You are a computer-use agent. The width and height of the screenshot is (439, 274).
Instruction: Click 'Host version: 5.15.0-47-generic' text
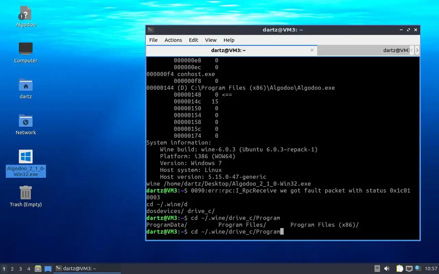213,177
